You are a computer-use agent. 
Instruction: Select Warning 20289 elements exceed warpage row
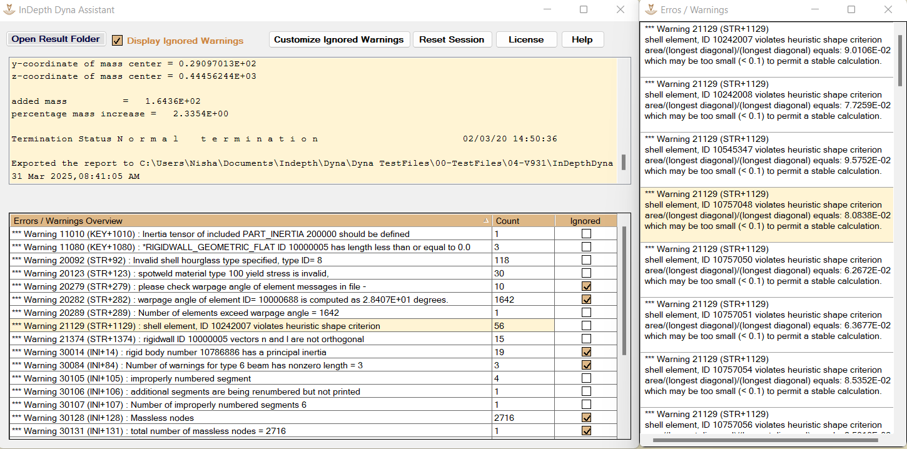coord(313,313)
